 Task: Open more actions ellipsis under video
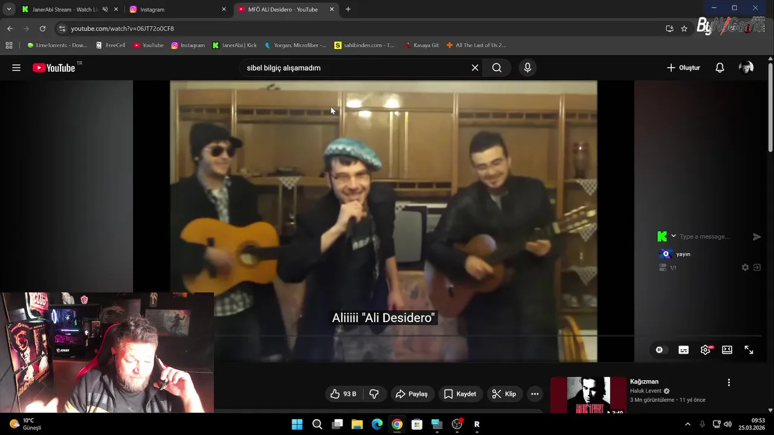535,394
